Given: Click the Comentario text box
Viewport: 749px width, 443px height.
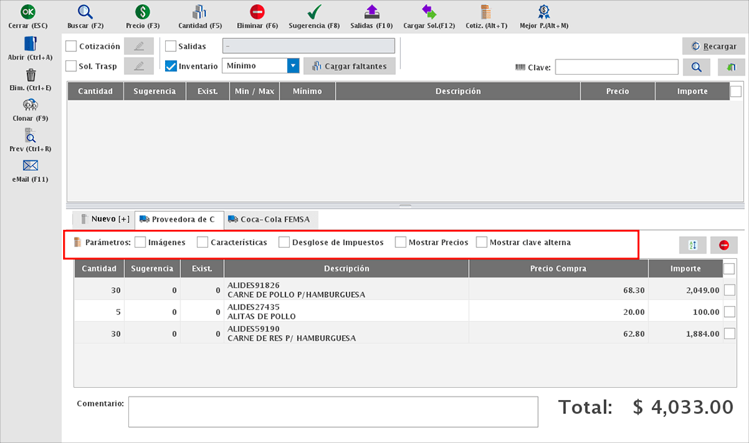Looking at the screenshot, I should coord(333,412).
